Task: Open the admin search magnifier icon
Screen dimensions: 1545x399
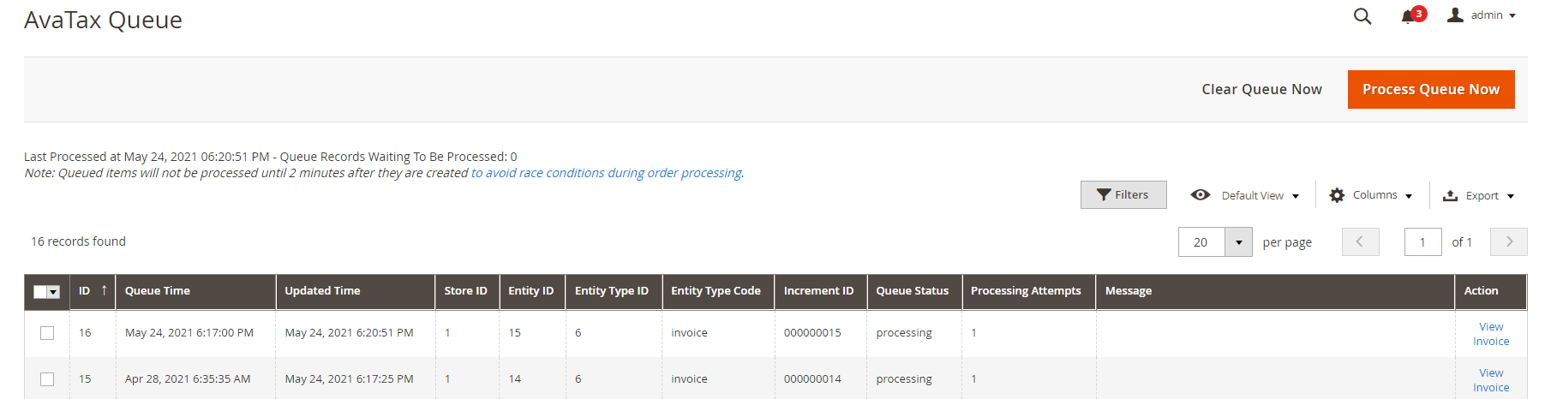Action: click(x=1362, y=16)
